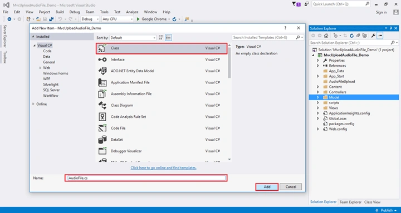
Task: Open the File menu
Action: [6, 12]
